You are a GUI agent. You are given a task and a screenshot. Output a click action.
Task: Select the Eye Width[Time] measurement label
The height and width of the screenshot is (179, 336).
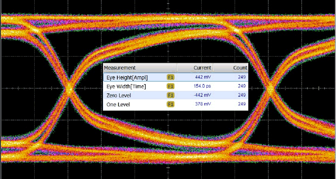point(127,86)
